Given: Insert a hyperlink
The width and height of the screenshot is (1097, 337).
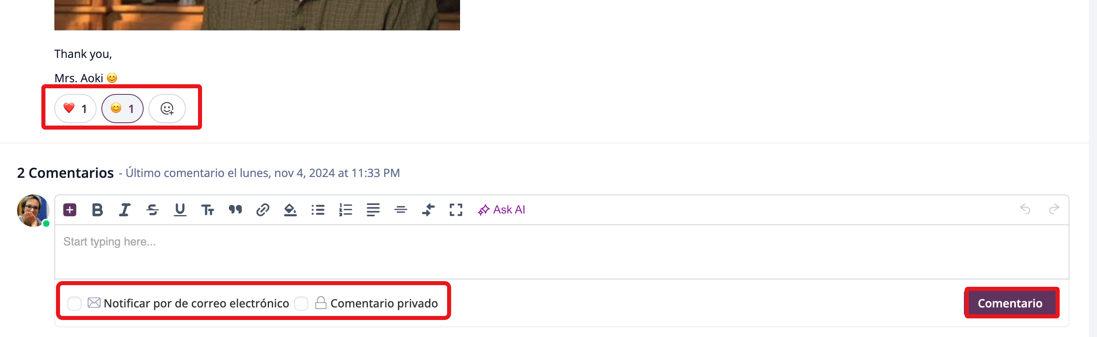Looking at the screenshot, I should 263,210.
